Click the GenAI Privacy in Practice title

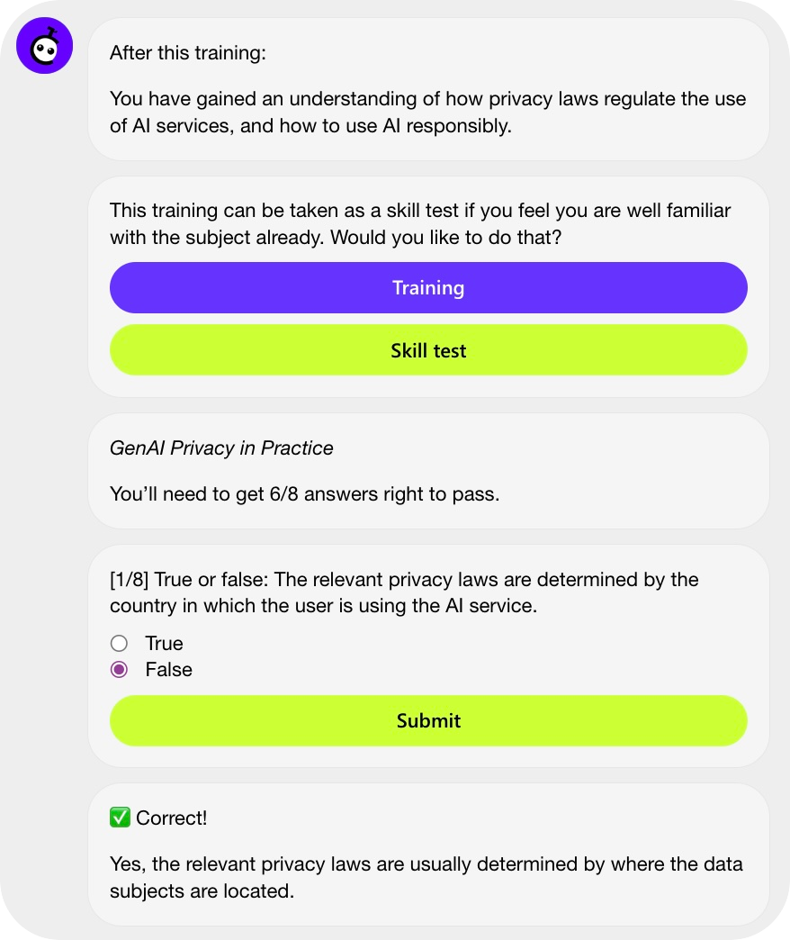tap(221, 447)
